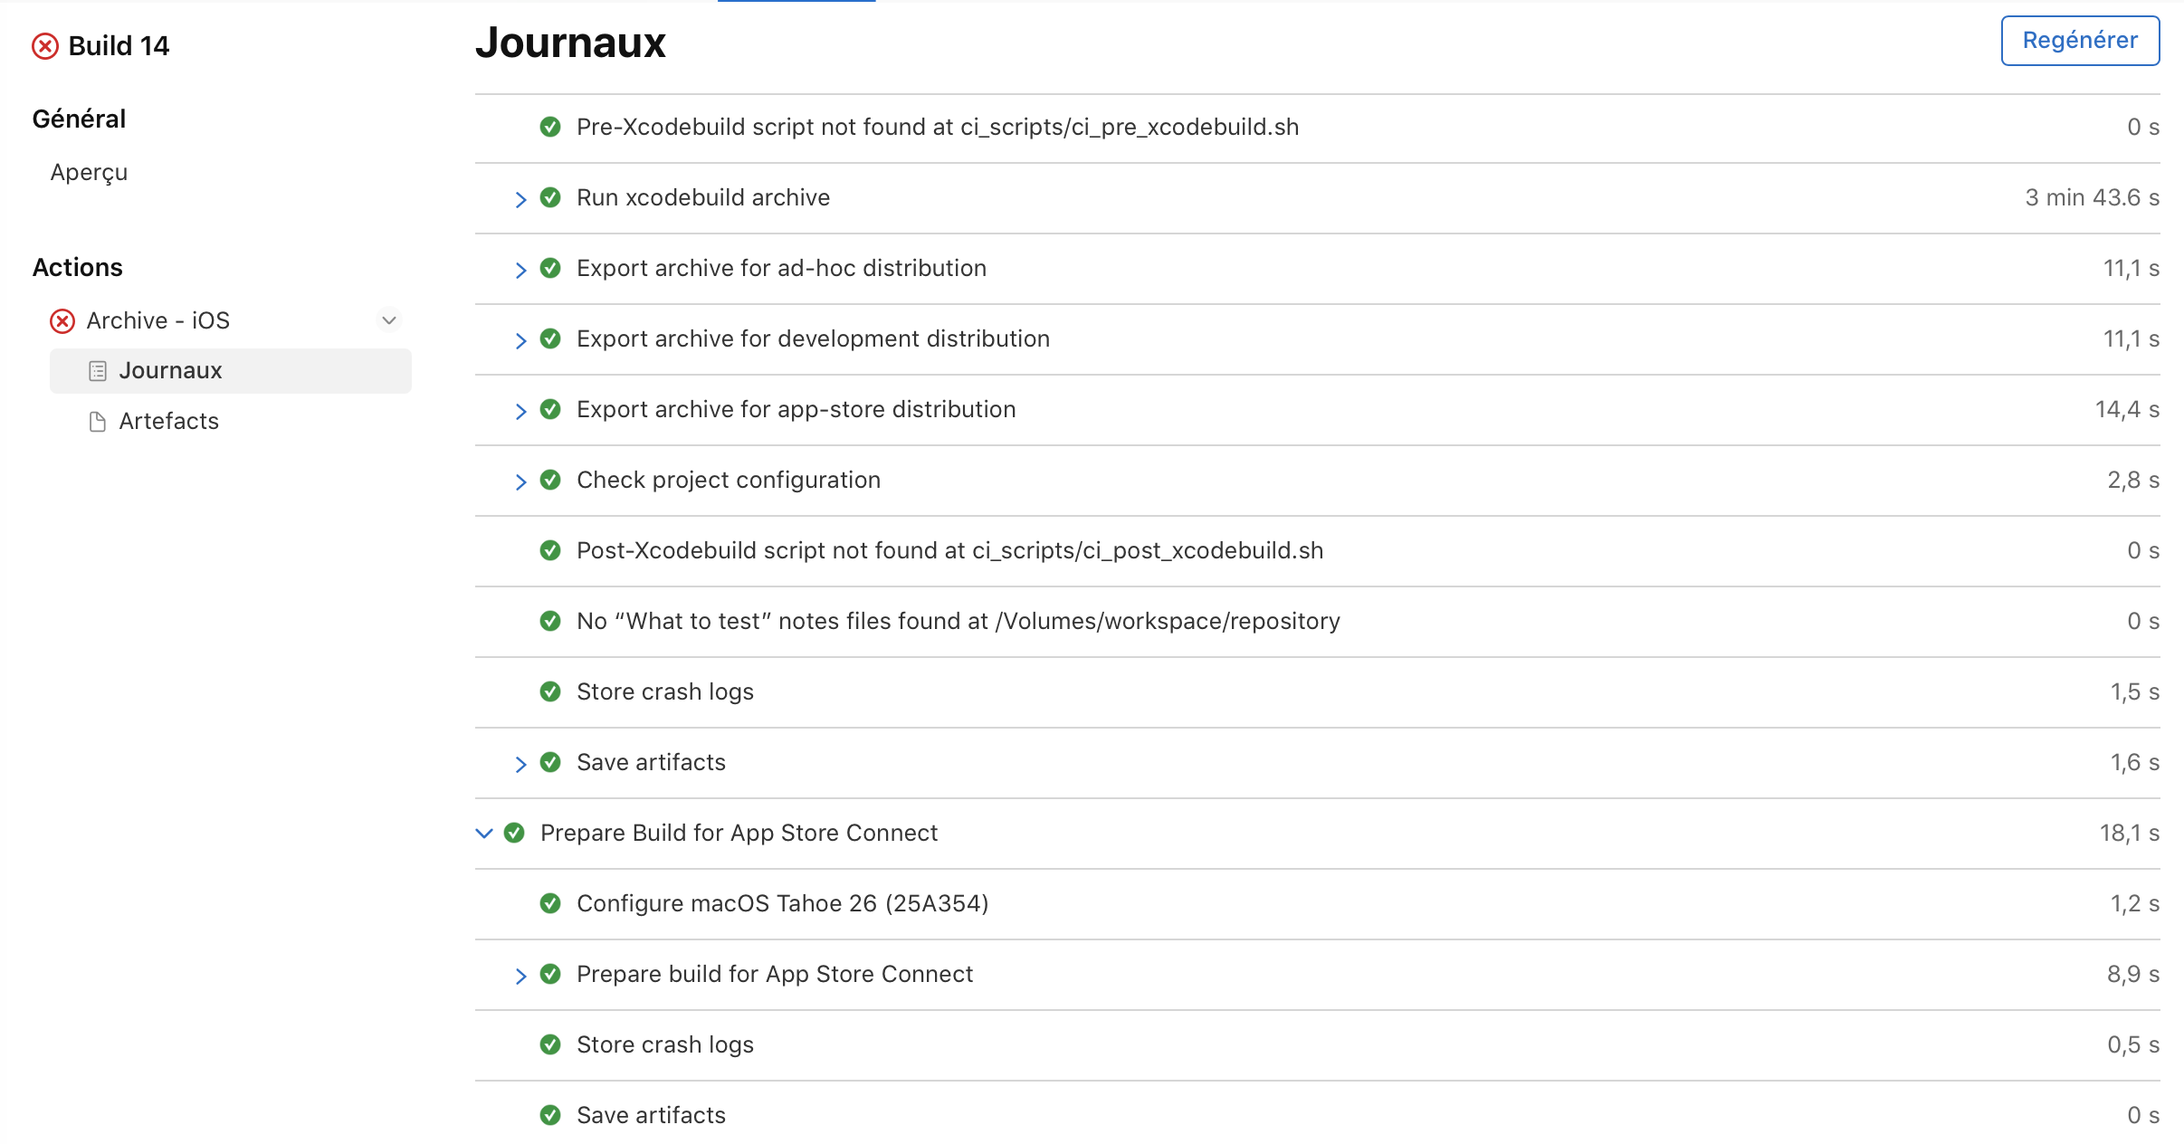Open the Artefacts sidebar item
The width and height of the screenshot is (2184, 1144).
coord(169,421)
